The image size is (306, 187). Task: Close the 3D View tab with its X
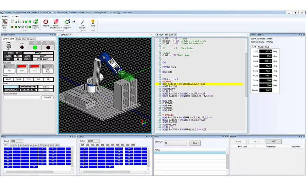tap(70, 35)
